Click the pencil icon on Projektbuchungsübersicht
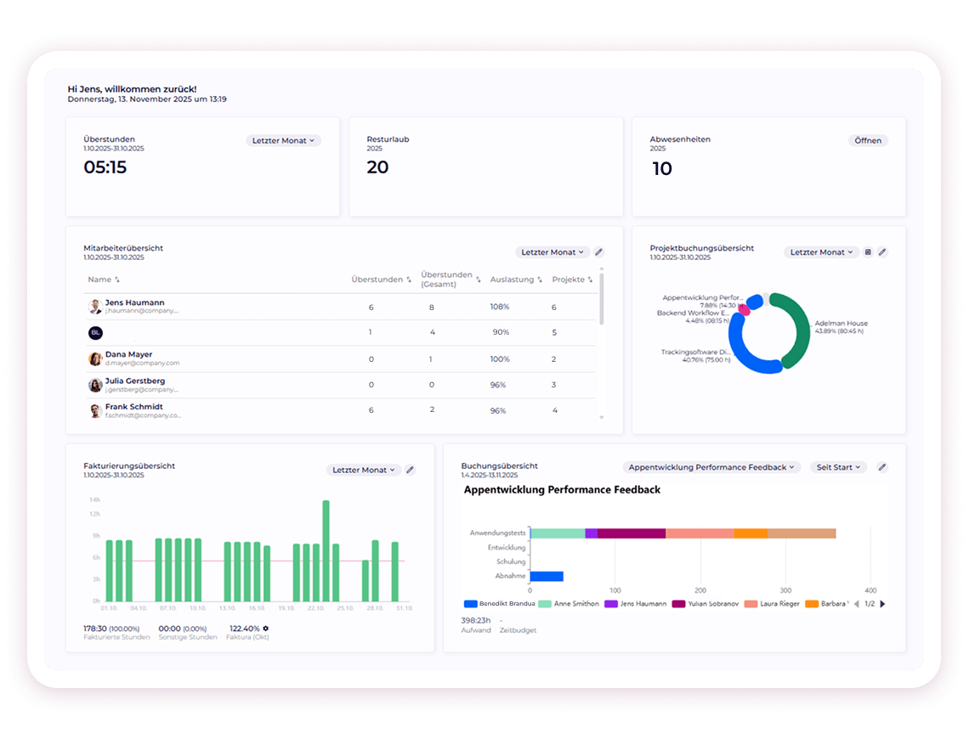Viewport: 969px width, 739px height. 881,251
